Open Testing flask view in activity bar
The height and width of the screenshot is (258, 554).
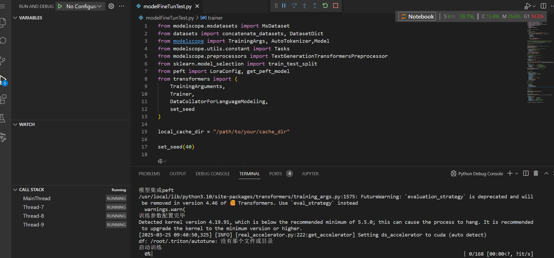tap(3, 118)
